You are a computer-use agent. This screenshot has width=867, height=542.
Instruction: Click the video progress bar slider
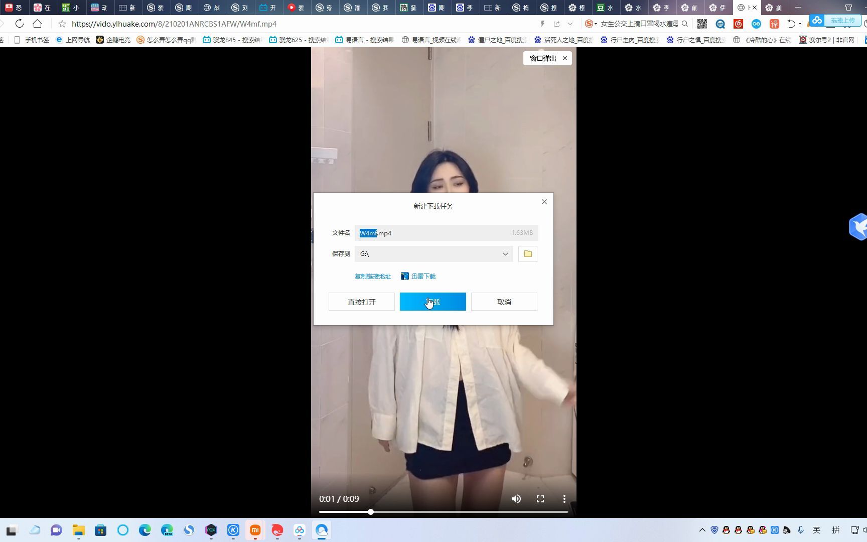444,512
